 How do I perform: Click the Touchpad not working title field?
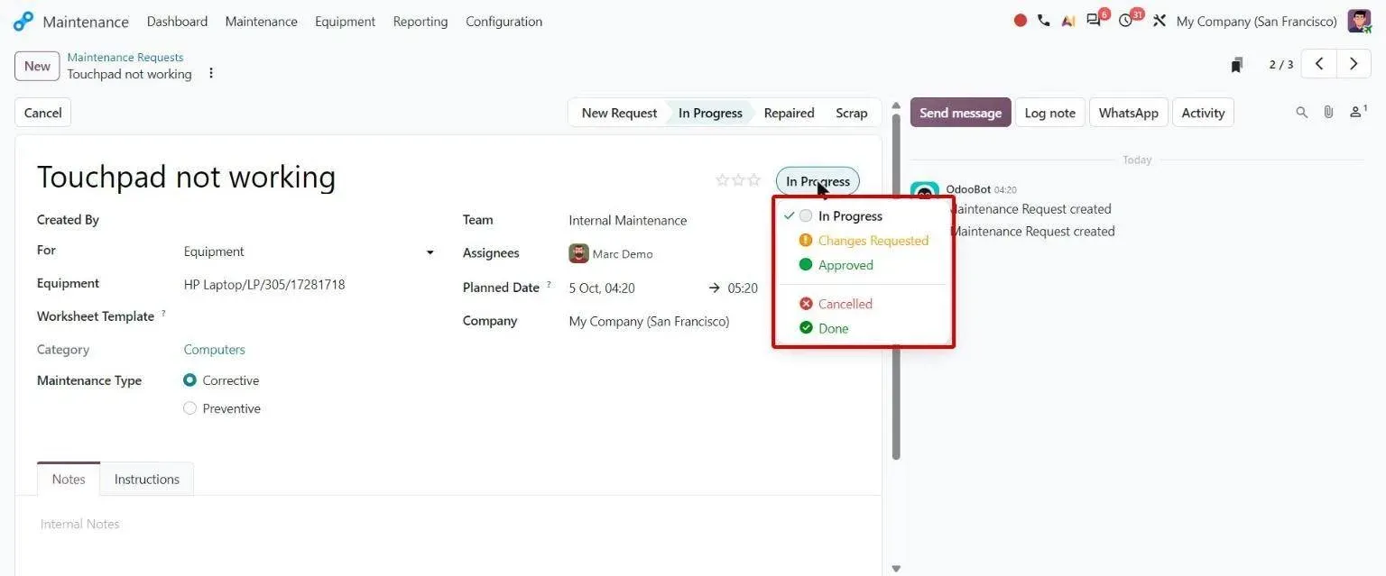pyautogui.click(x=186, y=177)
